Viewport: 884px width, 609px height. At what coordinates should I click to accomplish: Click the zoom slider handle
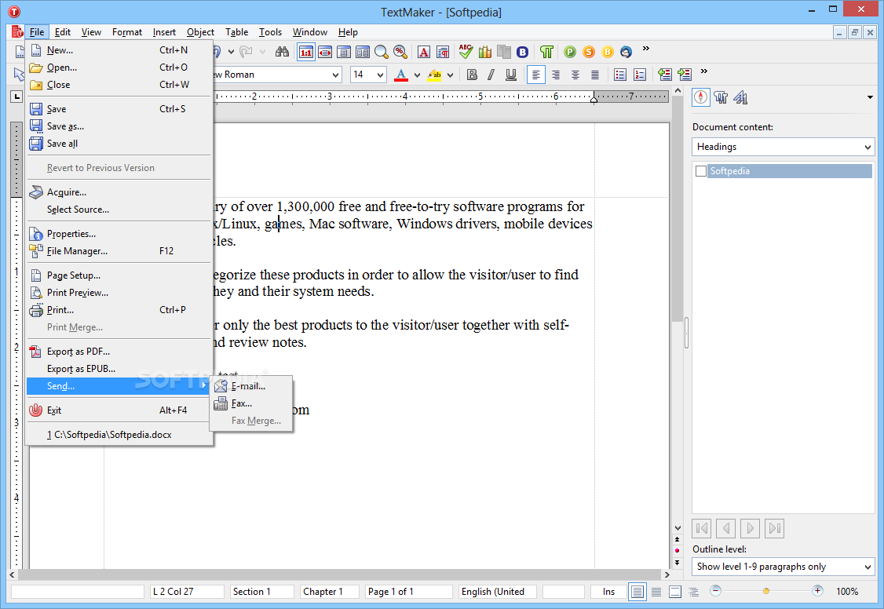[x=766, y=592]
